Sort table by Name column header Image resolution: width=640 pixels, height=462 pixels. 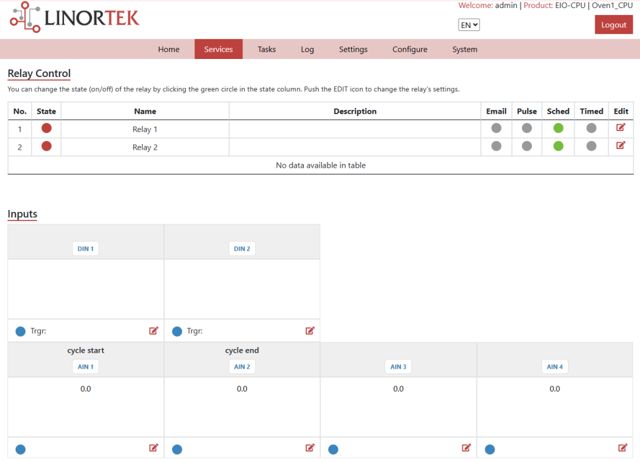tap(145, 111)
